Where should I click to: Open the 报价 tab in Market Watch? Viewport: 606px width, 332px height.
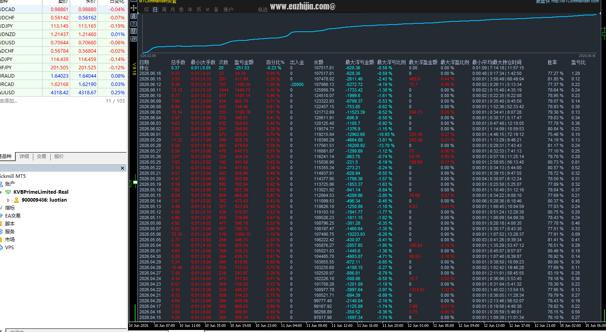click(x=59, y=156)
